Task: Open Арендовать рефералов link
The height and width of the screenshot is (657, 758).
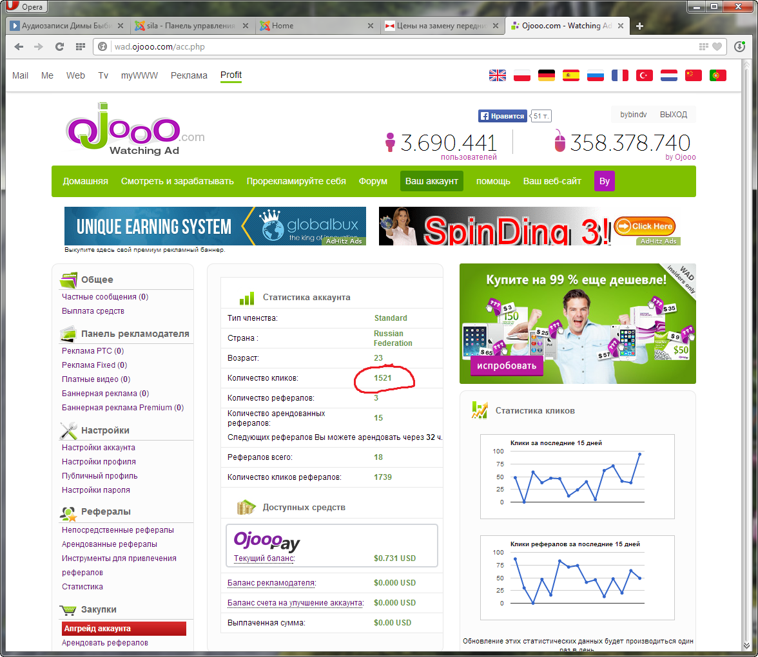Action: coord(105,643)
